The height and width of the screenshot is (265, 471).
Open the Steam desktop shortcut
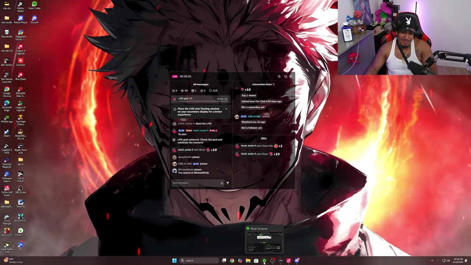pos(7,133)
